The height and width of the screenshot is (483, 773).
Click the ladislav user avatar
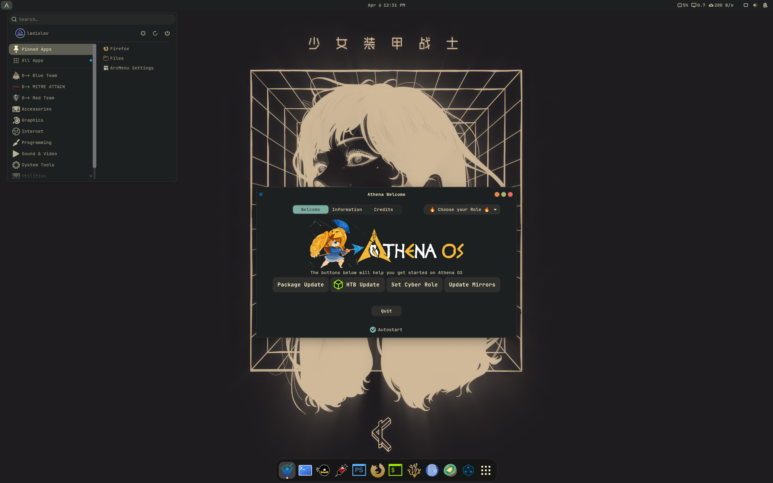tap(20, 33)
